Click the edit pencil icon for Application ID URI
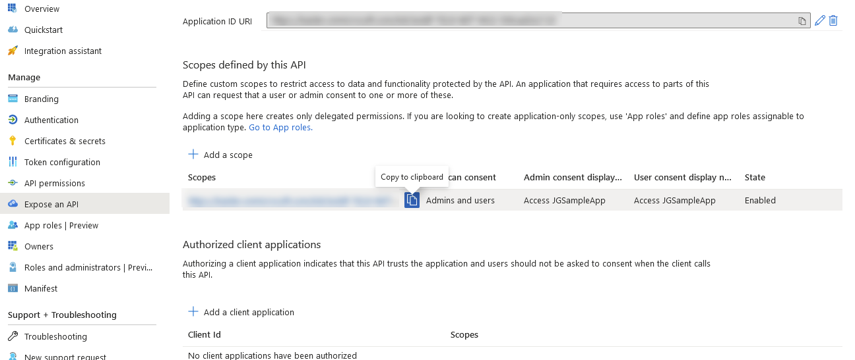855x360 pixels. pyautogui.click(x=820, y=20)
